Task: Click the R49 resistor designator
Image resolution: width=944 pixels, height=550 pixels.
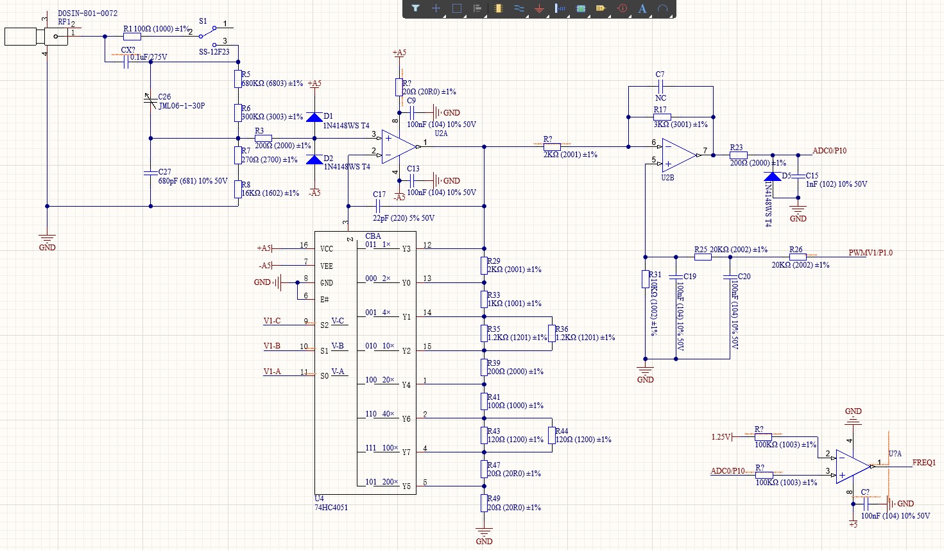Action: tap(493, 499)
